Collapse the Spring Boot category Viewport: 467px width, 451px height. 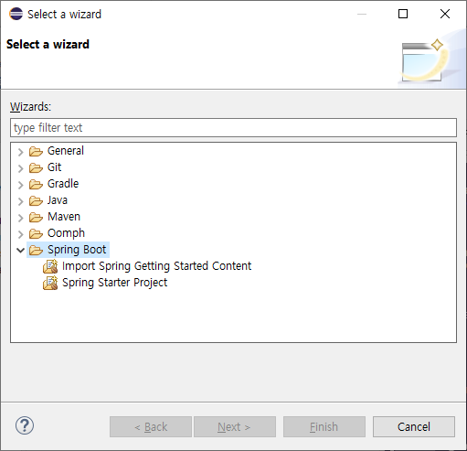click(x=20, y=251)
